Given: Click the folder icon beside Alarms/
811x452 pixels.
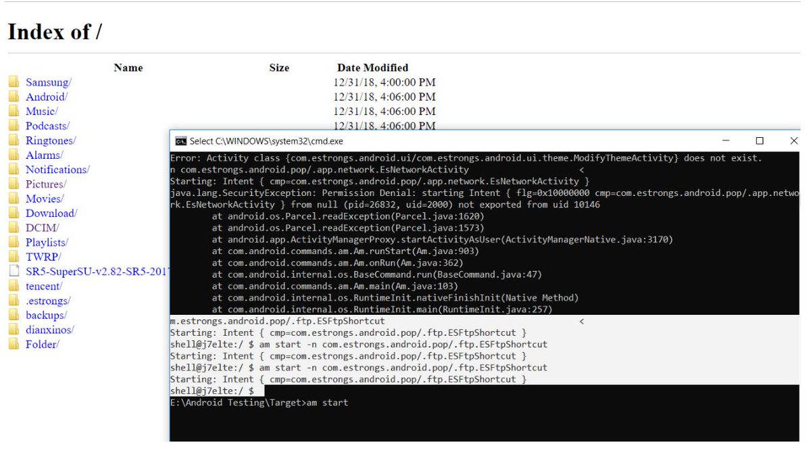Looking at the screenshot, I should (x=14, y=155).
